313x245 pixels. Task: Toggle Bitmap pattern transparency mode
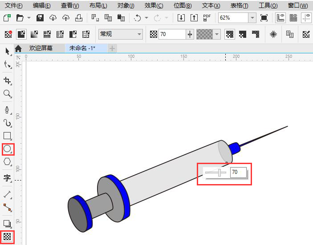[60, 34]
